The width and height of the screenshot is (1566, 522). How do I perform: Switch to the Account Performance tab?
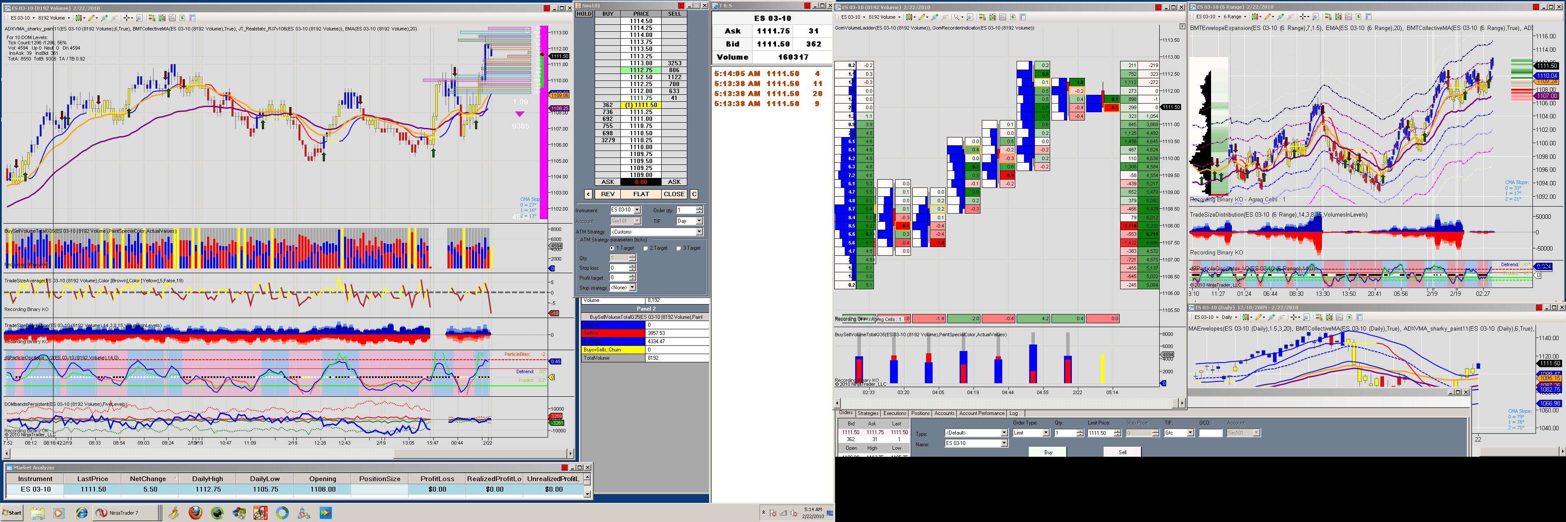[981, 413]
